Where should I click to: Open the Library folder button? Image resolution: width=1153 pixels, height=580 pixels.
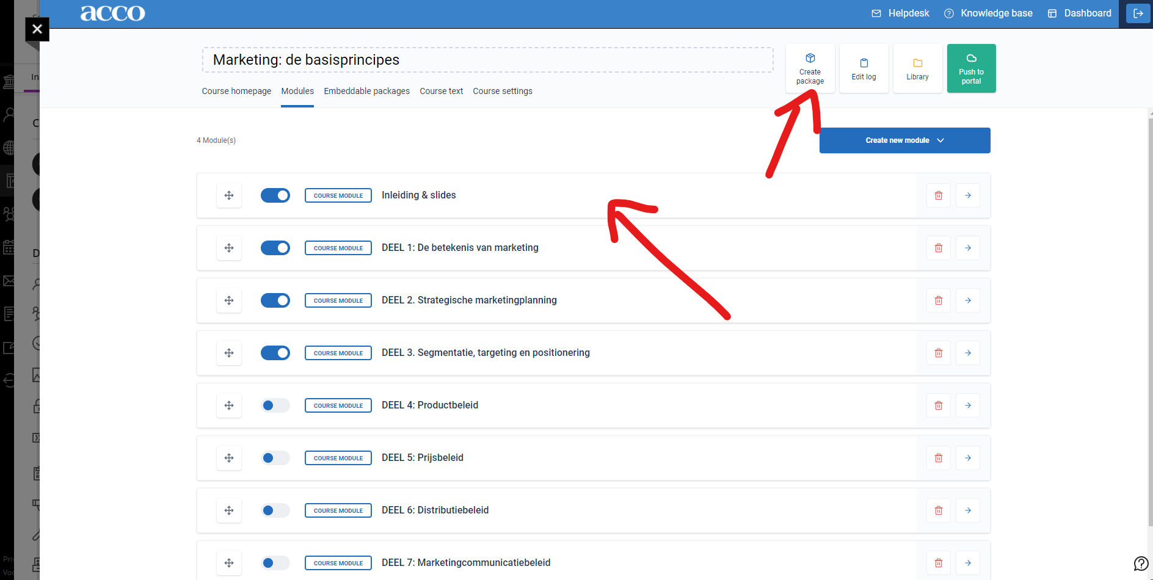[917, 68]
